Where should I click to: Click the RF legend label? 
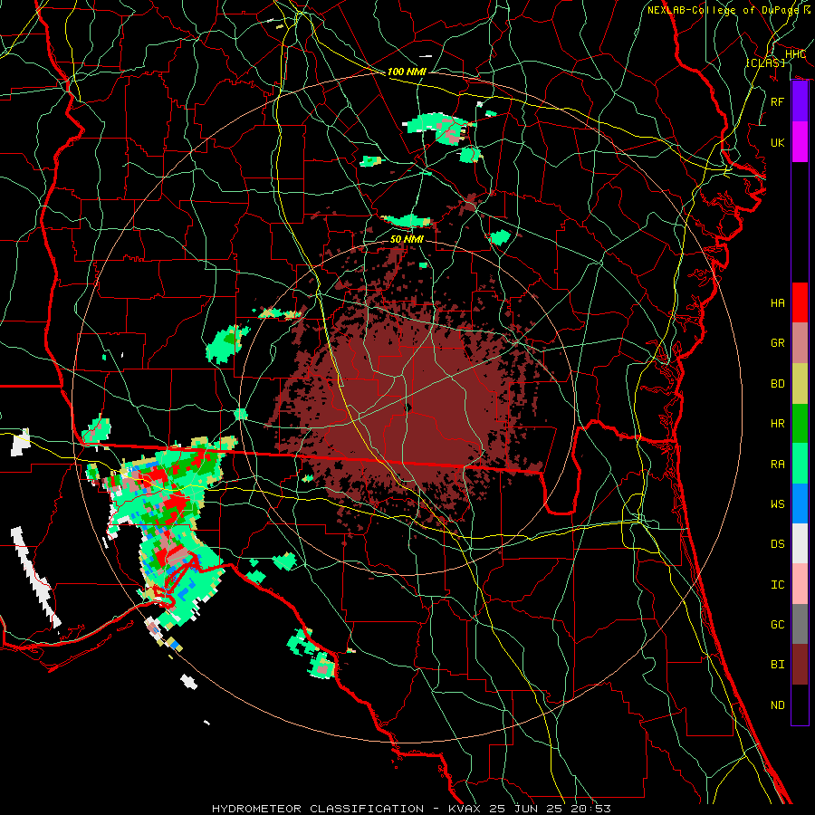click(778, 101)
